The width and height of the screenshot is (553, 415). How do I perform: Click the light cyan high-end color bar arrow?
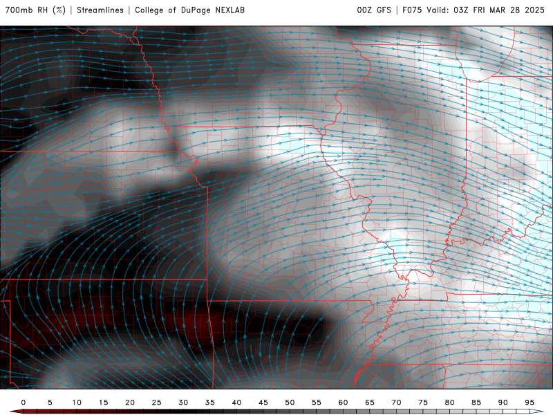pyautogui.click(x=536, y=412)
